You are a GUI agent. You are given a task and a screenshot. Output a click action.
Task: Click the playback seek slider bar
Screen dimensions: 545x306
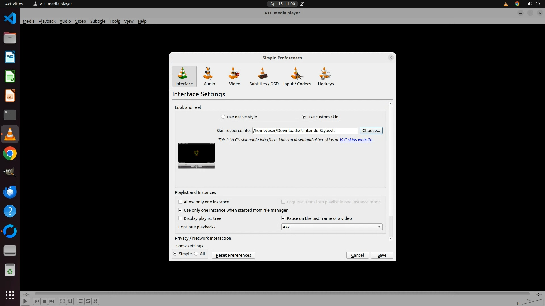[x=282, y=294]
